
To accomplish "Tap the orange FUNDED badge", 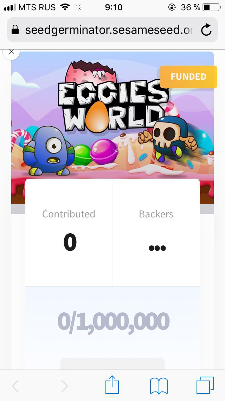I will pyautogui.click(x=188, y=77).
